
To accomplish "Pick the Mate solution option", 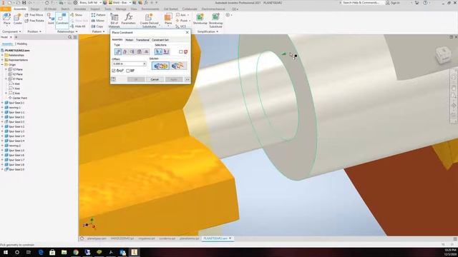I will coord(160,66).
